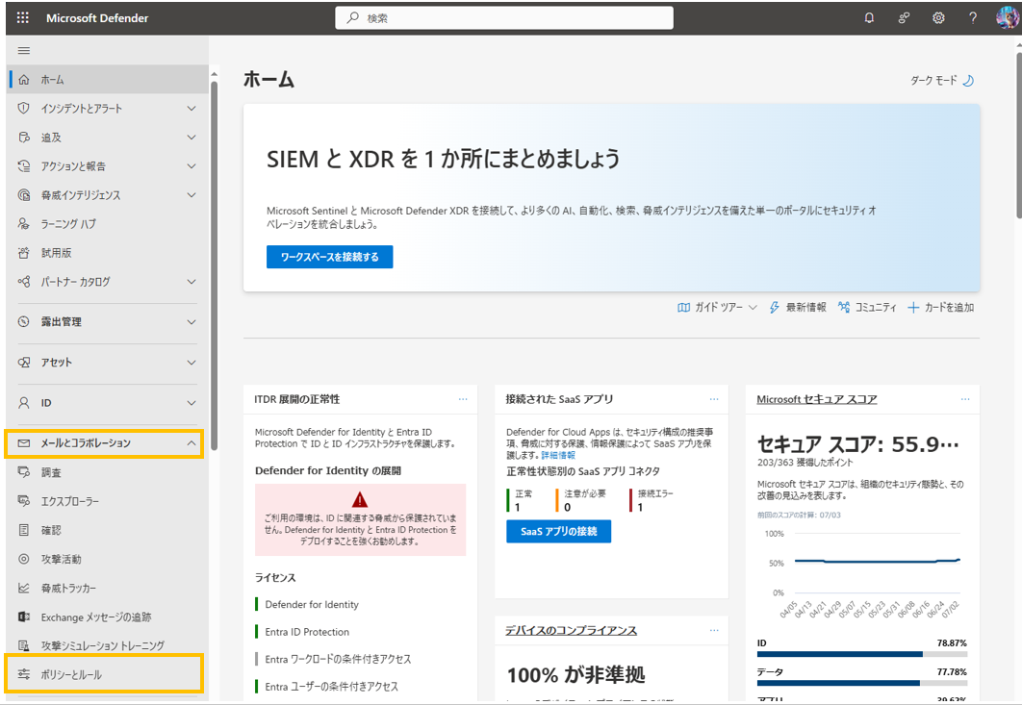This screenshot has width=1022, height=705.
Task: Open ITDR 展開の正常性 card options menu
Action: 463,399
